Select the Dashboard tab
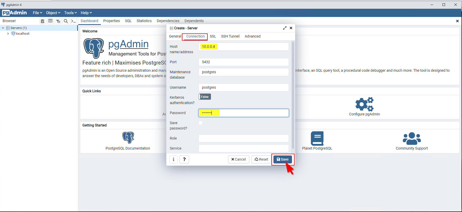Image resolution: width=462 pixels, height=212 pixels. pyautogui.click(x=90, y=21)
